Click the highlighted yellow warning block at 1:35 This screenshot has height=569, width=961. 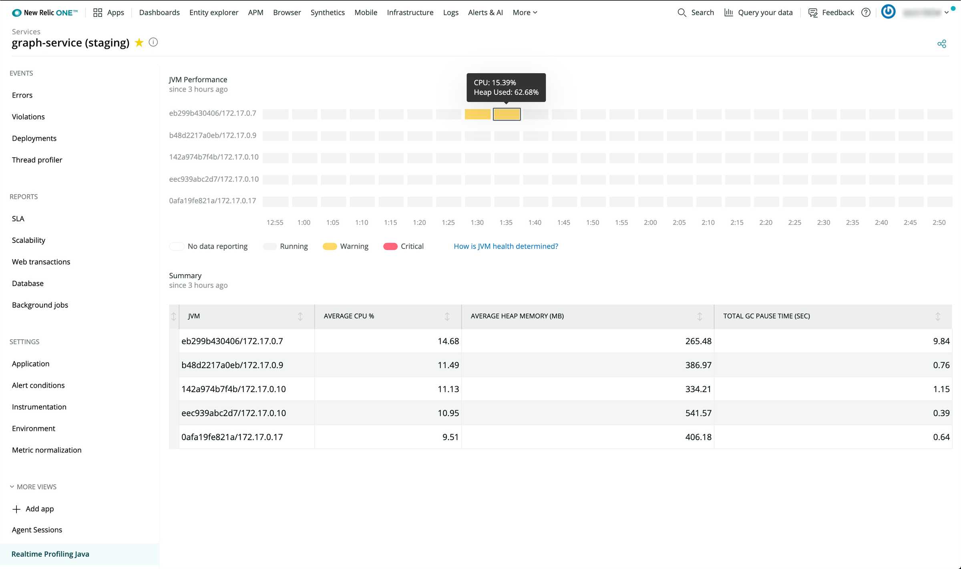(507, 114)
